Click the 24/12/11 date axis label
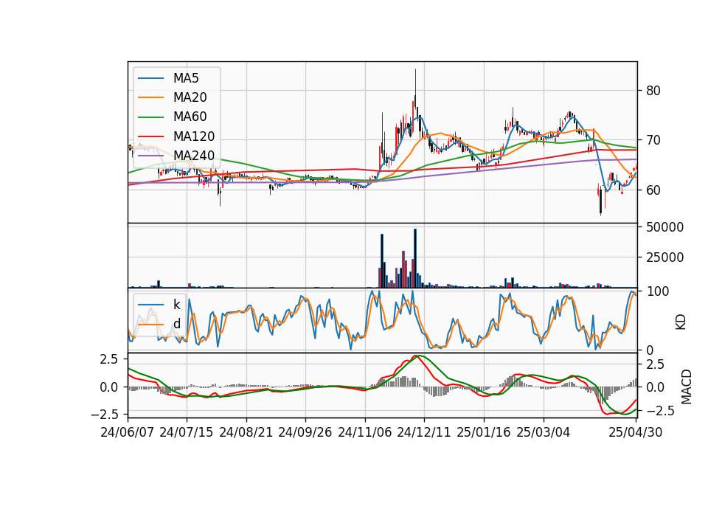 tap(424, 432)
